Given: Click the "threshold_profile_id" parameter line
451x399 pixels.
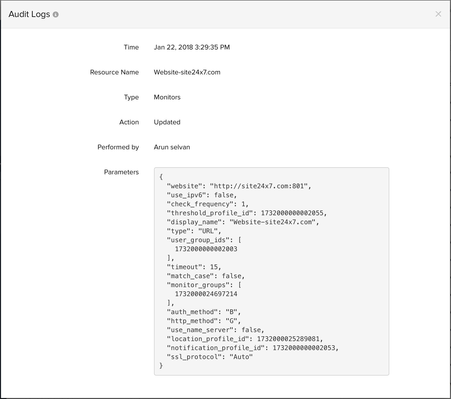Looking at the screenshot, I should point(246,213).
